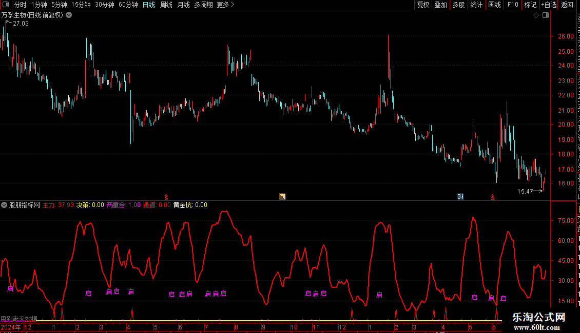
Task: Switch to 30分钟 period
Action: [x=105, y=5]
